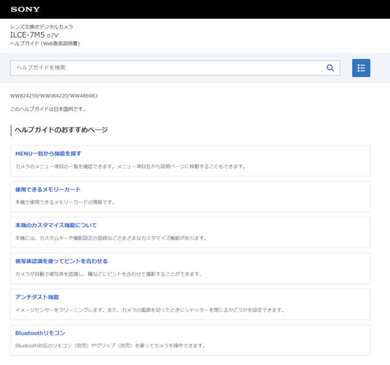Click the magnifying glass search icon
Image resolution: width=390 pixels, height=365 pixels.
pyautogui.click(x=330, y=68)
